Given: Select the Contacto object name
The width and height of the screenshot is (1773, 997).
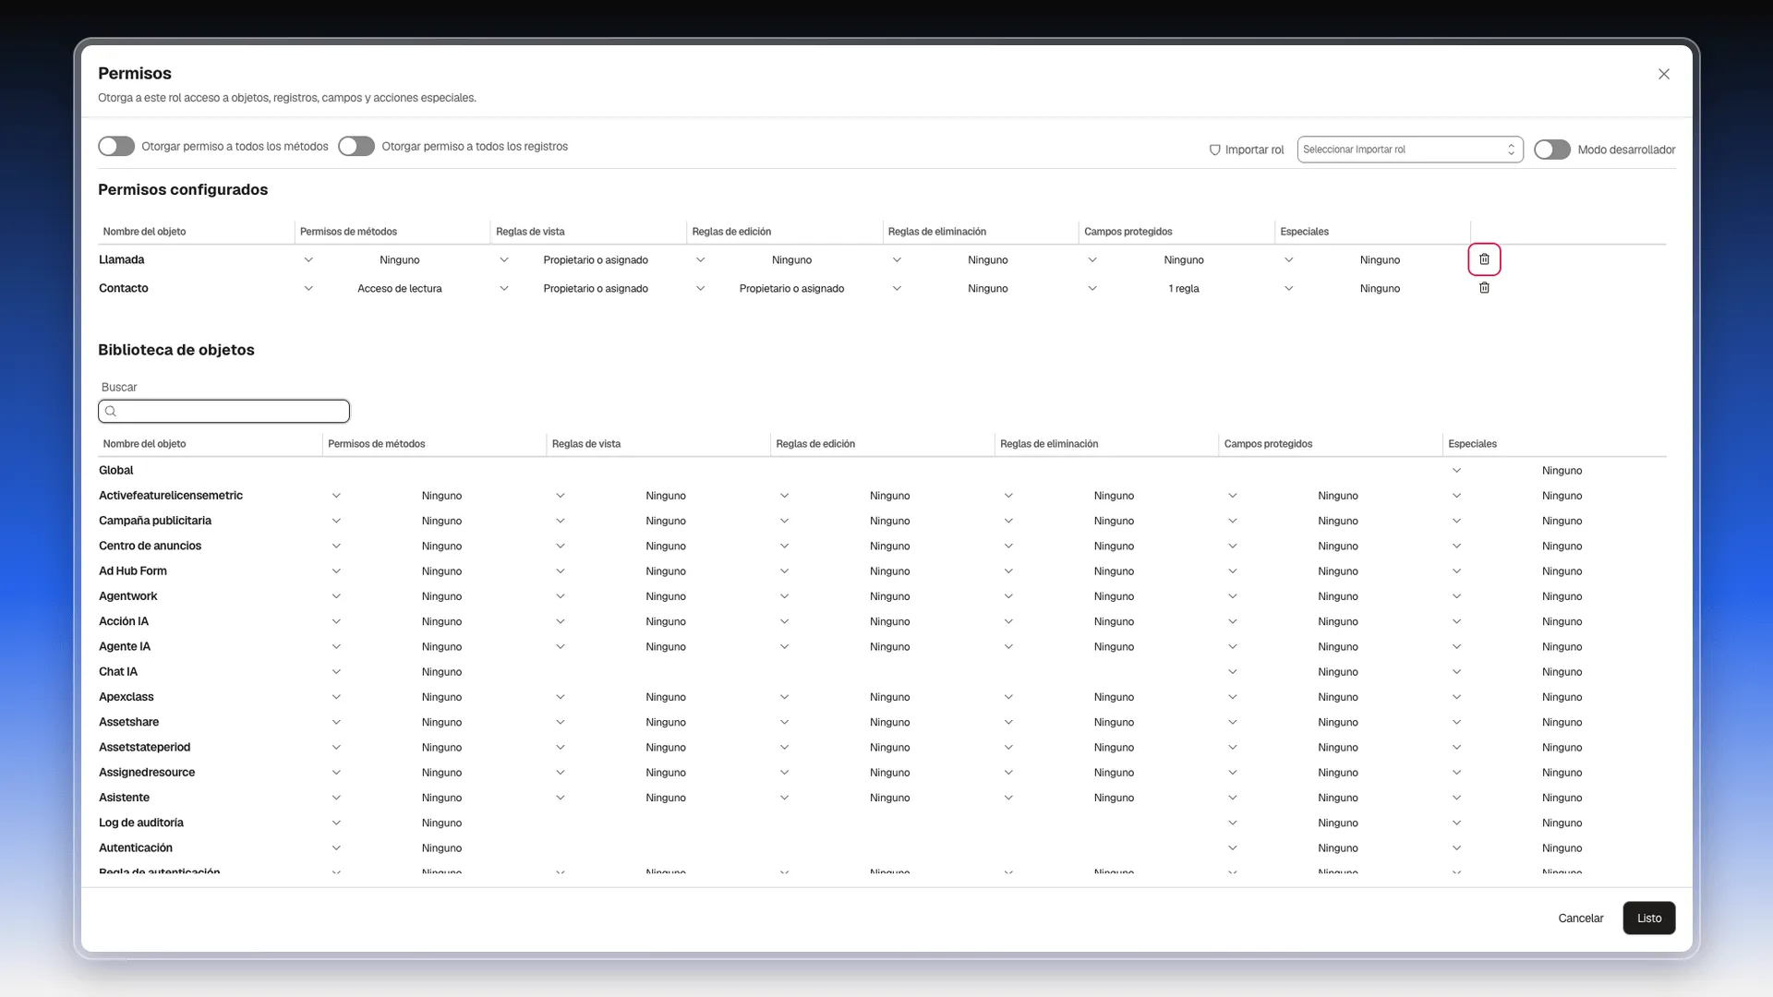Looking at the screenshot, I should coord(124,289).
